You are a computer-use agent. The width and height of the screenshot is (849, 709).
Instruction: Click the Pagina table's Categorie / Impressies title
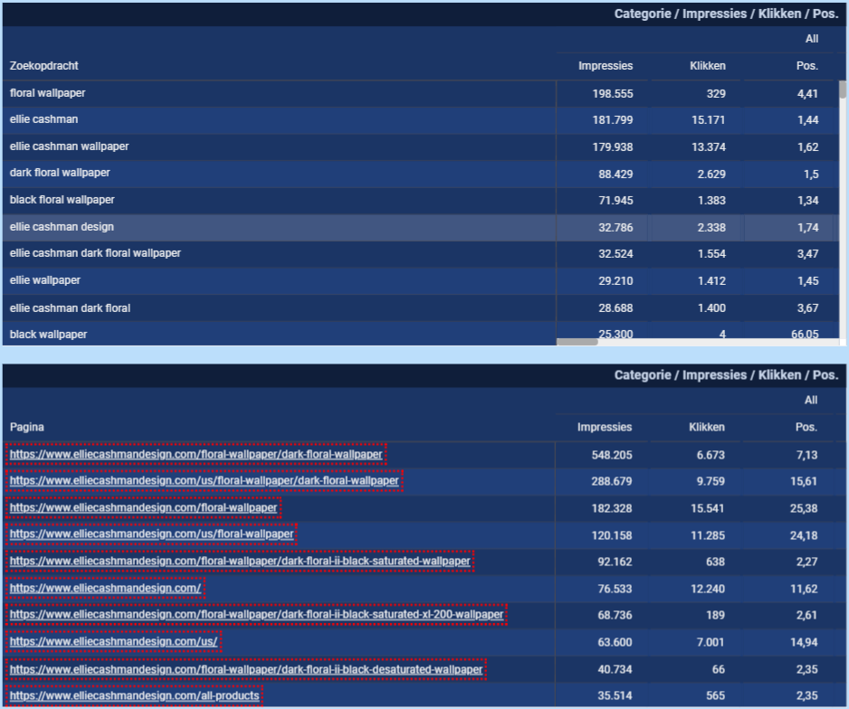(x=726, y=375)
